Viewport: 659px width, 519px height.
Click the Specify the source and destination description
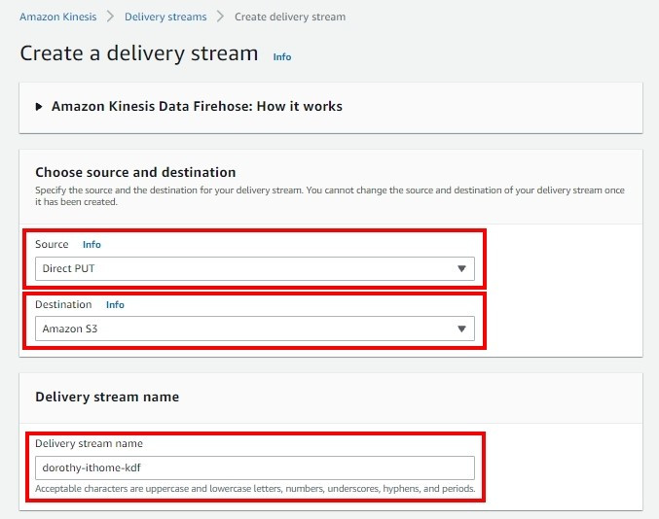(330, 196)
